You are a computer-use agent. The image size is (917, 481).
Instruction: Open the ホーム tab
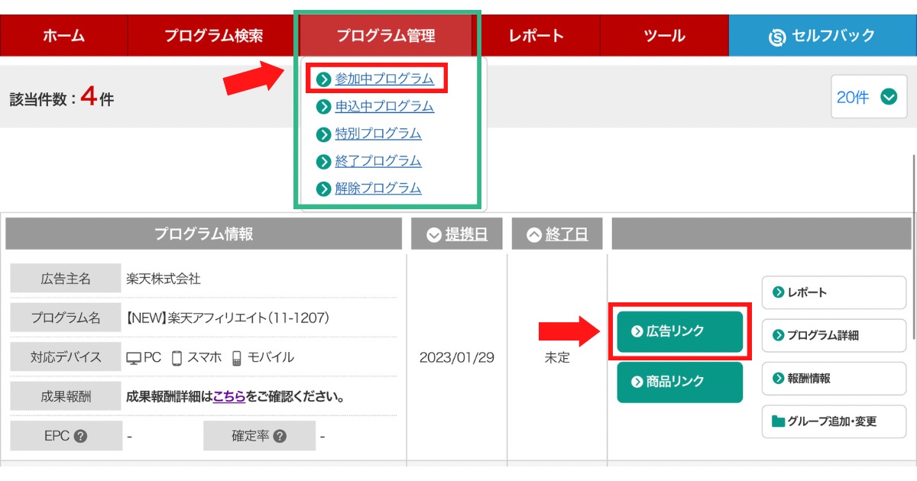(64, 35)
